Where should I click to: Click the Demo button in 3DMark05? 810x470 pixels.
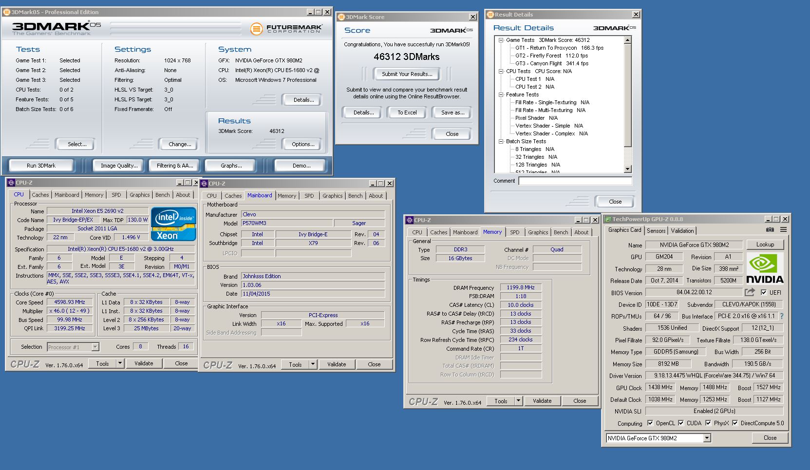[x=301, y=166]
